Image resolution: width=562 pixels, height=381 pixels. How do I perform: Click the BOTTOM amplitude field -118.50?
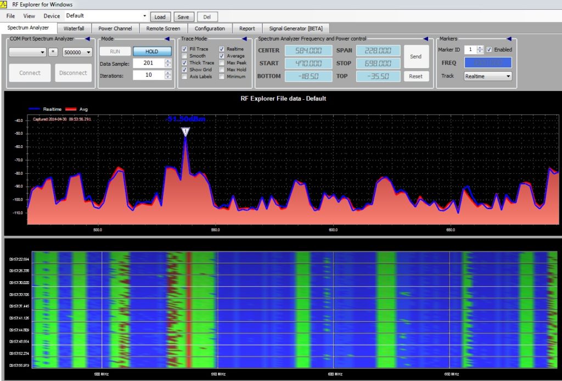[x=308, y=76]
